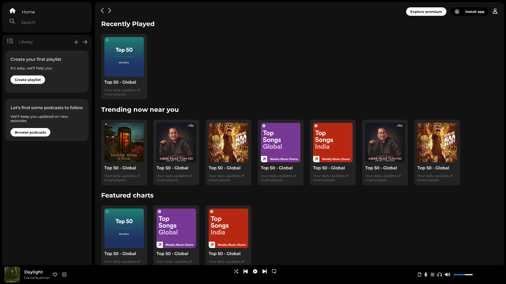This screenshot has height=284, width=506.
Task: Click the Let's find some podcasts text
Action: pos(47,108)
